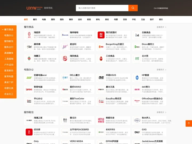Screen dimensions: 192x144
Task: Open the 优衣库 red logo icon
Action: coord(29,132)
